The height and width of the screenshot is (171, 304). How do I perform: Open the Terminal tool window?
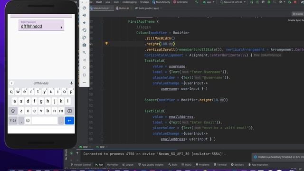[220, 165]
